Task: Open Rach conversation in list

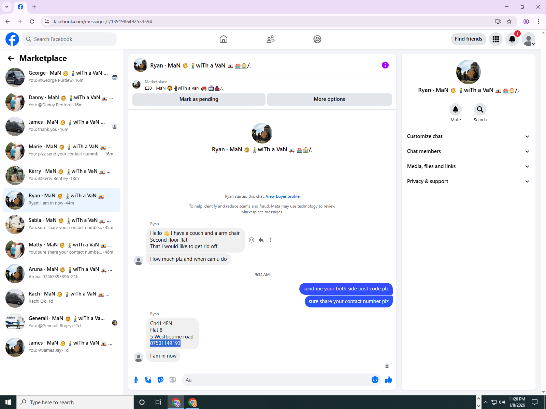Action: (61, 298)
